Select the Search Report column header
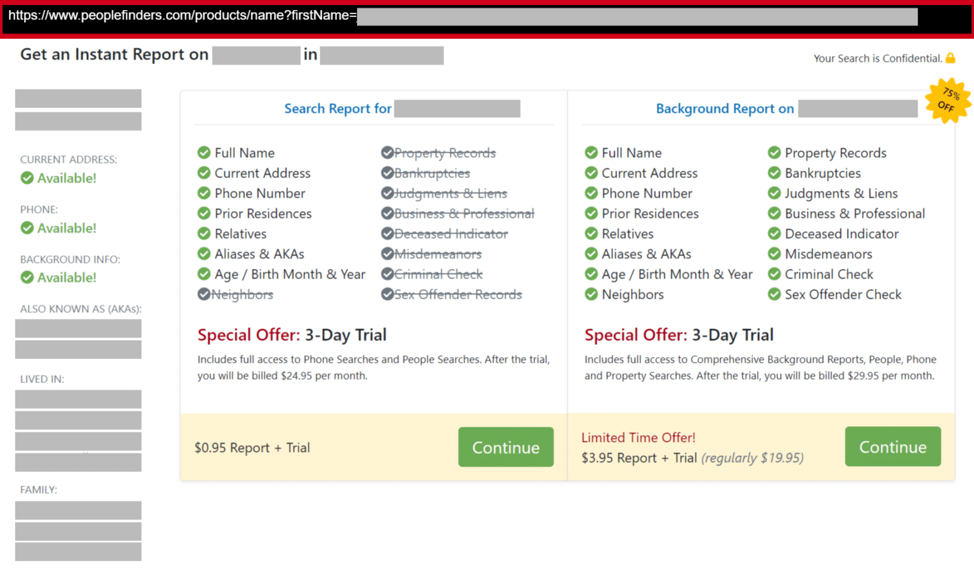The image size is (974, 584). point(338,108)
